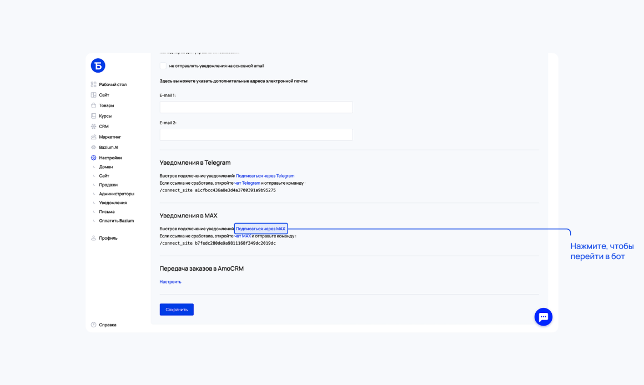Click the Сохранить button
This screenshot has width=644, height=385.
(177, 310)
